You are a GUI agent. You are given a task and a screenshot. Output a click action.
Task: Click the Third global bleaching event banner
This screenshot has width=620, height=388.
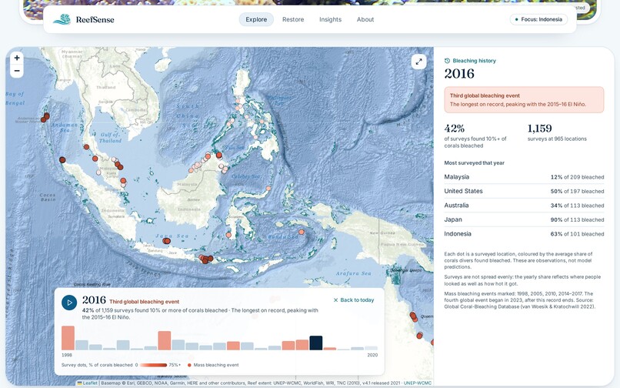[x=524, y=100]
